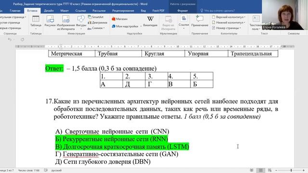Click the Нижний колонтитул footer icon

(214, 23)
